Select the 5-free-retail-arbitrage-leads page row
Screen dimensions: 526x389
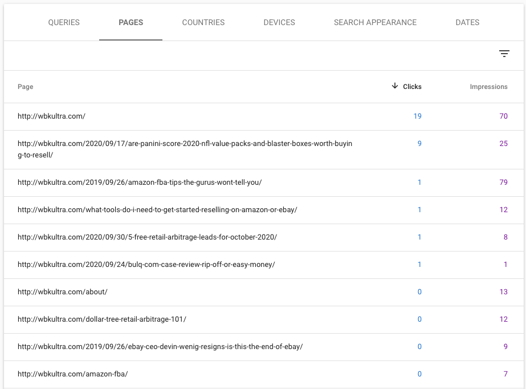coord(264,237)
